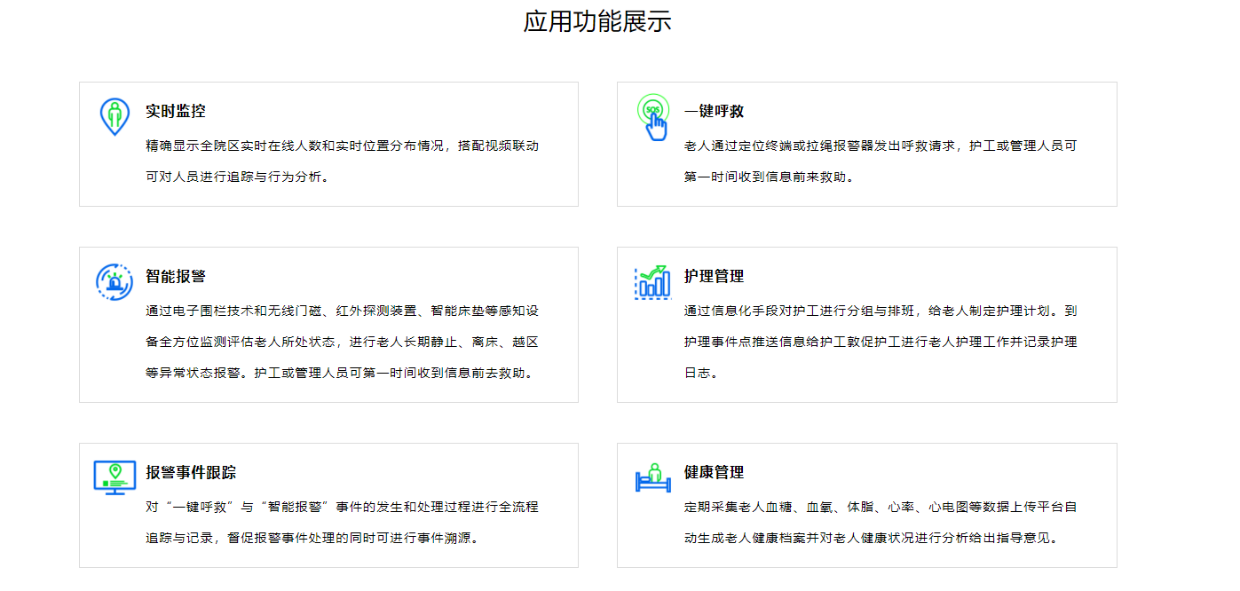Click the health management bed icon

tap(652, 477)
